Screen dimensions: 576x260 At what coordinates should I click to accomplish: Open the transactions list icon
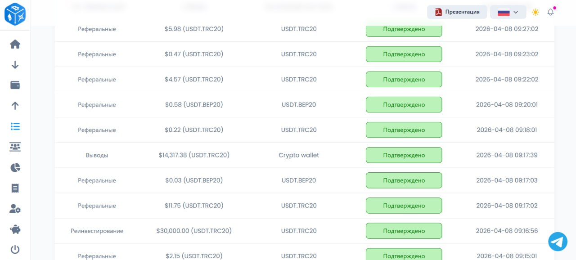[x=15, y=126]
